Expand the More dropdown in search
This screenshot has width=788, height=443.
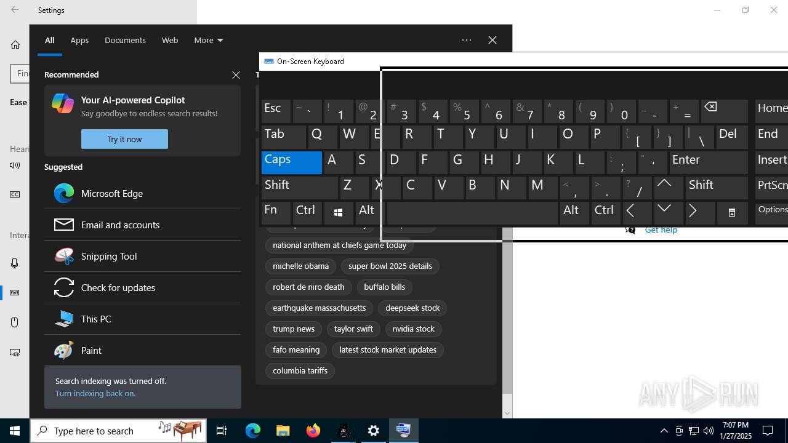209,40
